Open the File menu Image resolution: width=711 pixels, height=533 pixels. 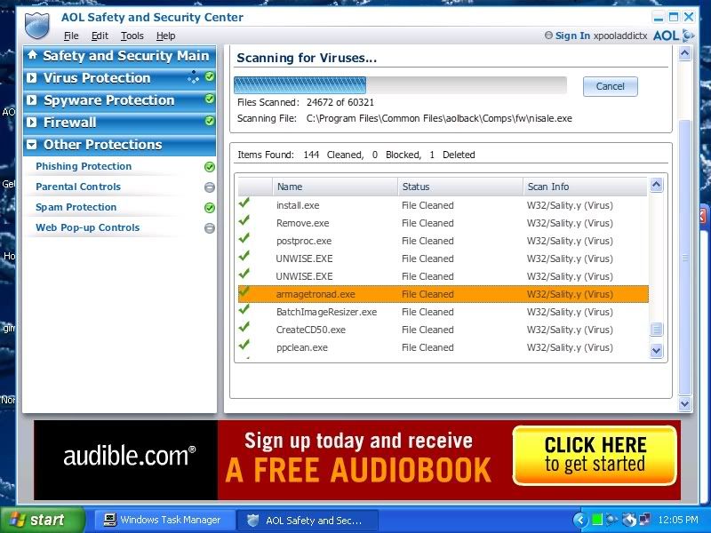pos(71,36)
